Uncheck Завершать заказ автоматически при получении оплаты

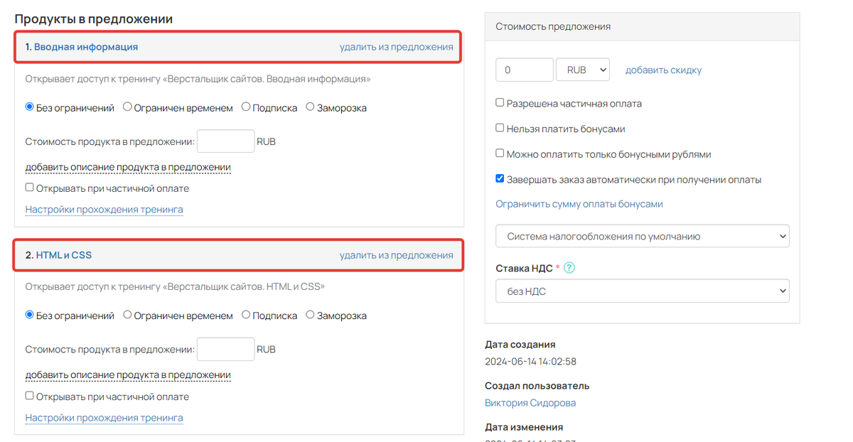coord(500,179)
